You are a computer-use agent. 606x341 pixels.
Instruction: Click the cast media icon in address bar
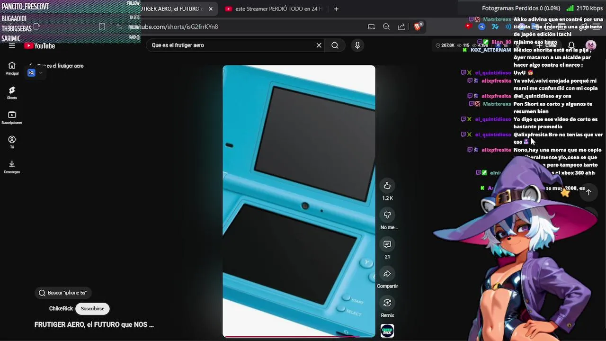[x=372, y=27]
